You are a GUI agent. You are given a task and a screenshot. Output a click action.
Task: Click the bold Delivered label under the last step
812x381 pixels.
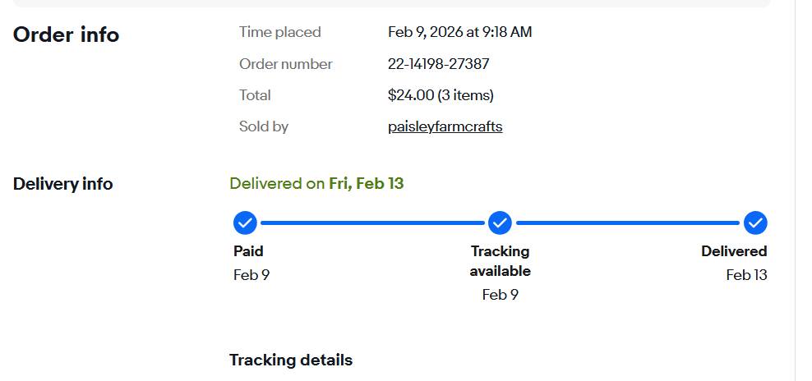pos(733,251)
